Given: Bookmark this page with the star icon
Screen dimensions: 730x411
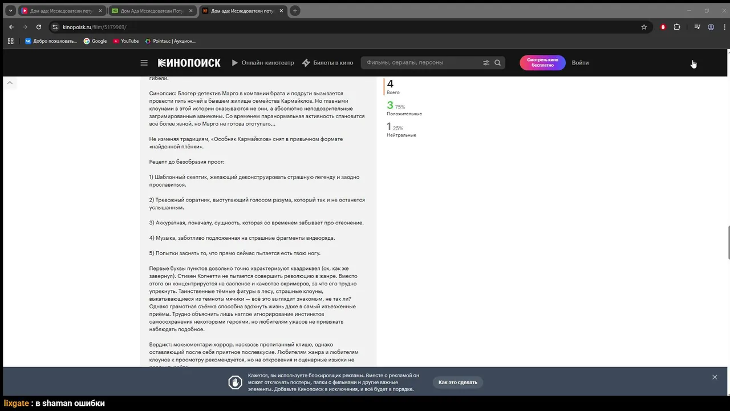Looking at the screenshot, I should [644, 27].
